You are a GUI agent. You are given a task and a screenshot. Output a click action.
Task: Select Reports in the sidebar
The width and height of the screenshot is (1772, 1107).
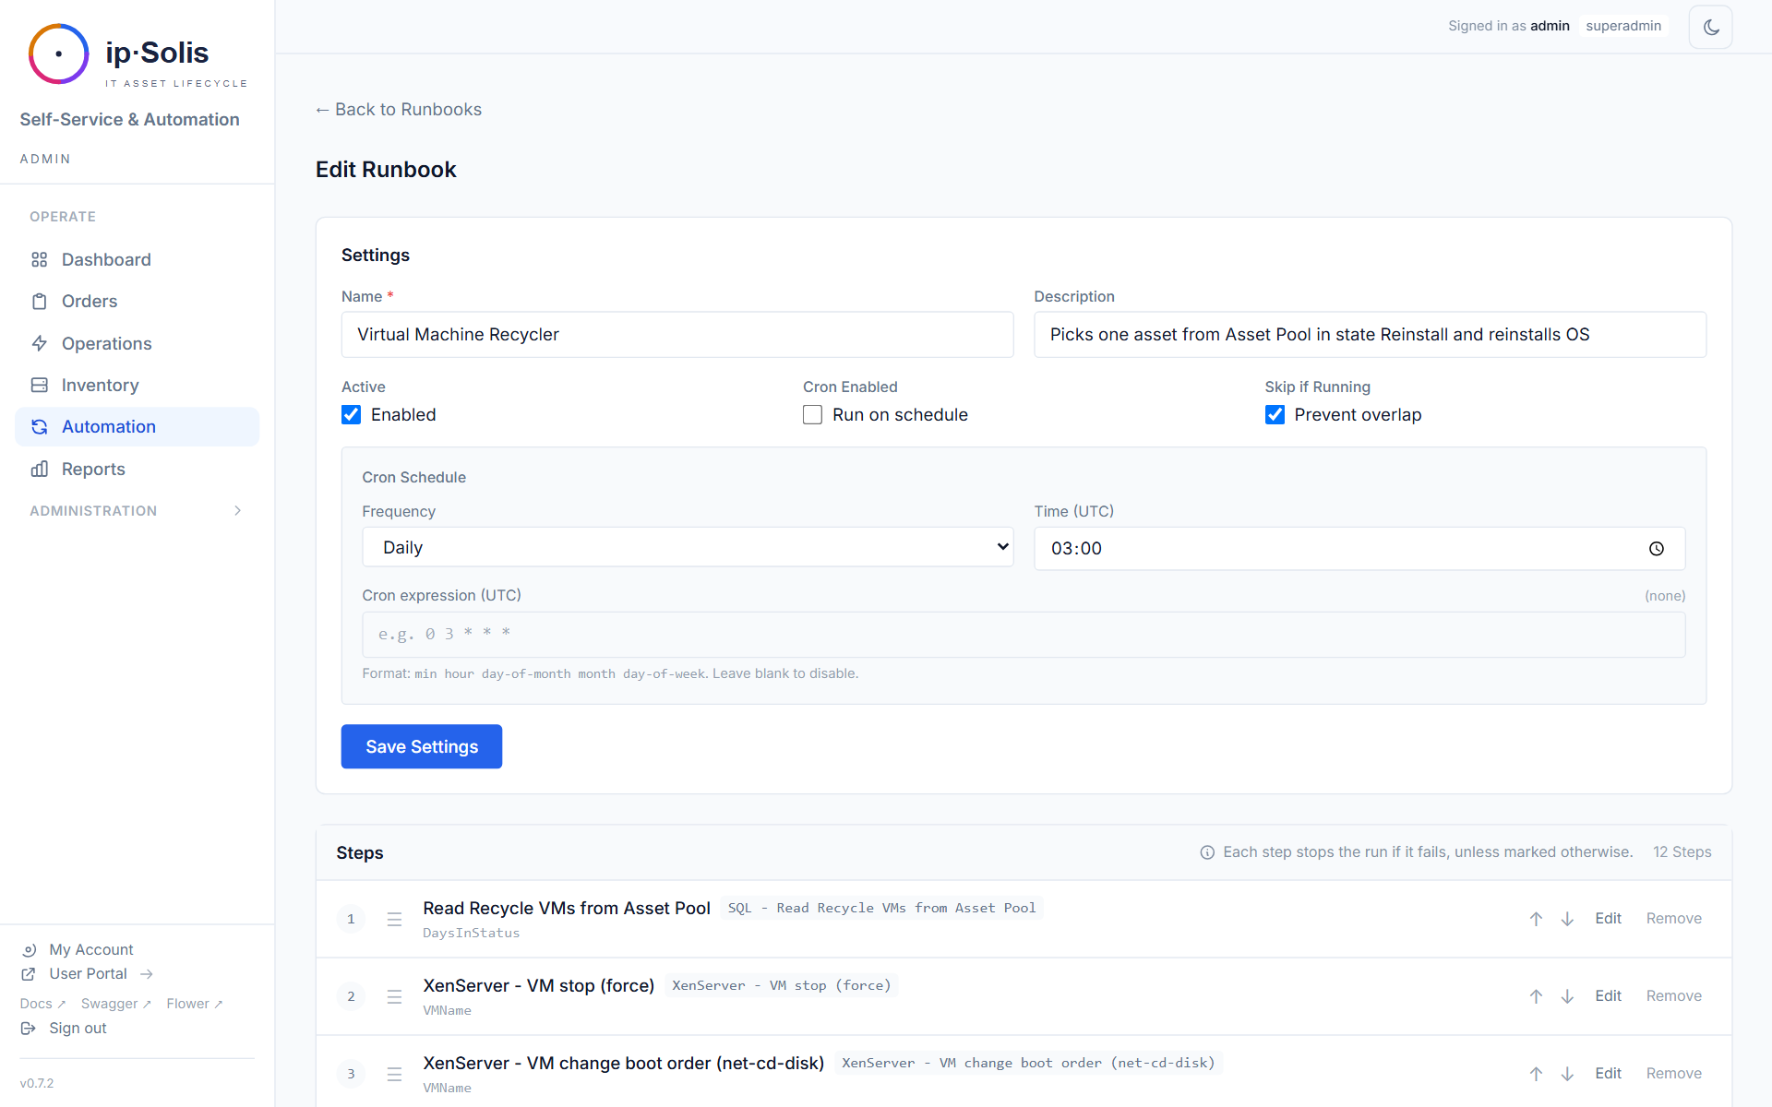(x=137, y=469)
